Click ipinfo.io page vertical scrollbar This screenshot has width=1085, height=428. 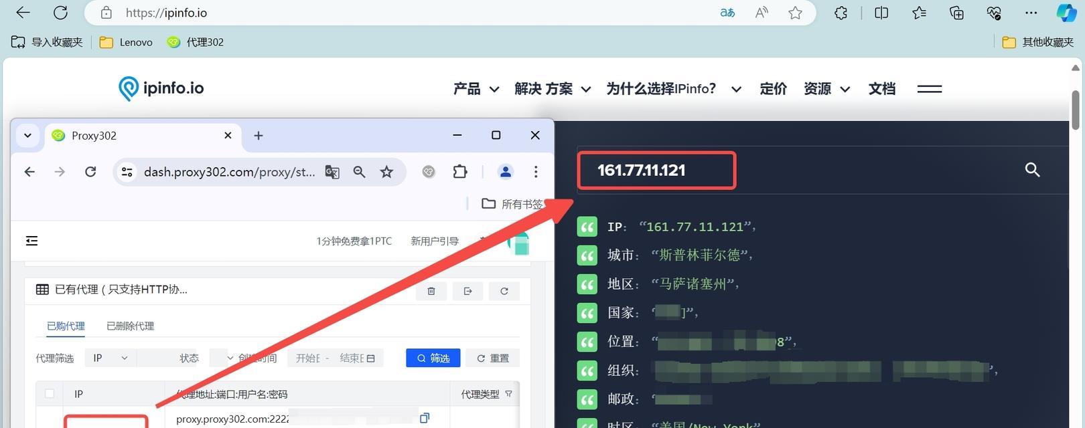pos(1076,110)
